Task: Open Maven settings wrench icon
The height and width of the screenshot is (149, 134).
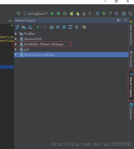Action: pyautogui.click(x=84, y=27)
